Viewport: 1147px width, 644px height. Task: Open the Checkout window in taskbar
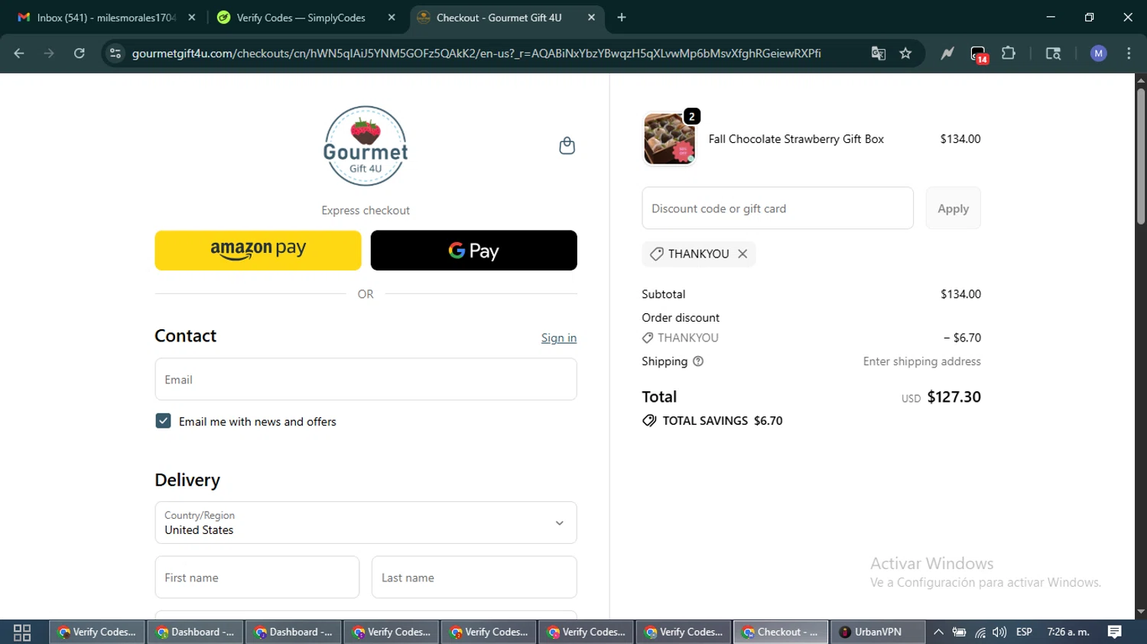click(x=780, y=632)
